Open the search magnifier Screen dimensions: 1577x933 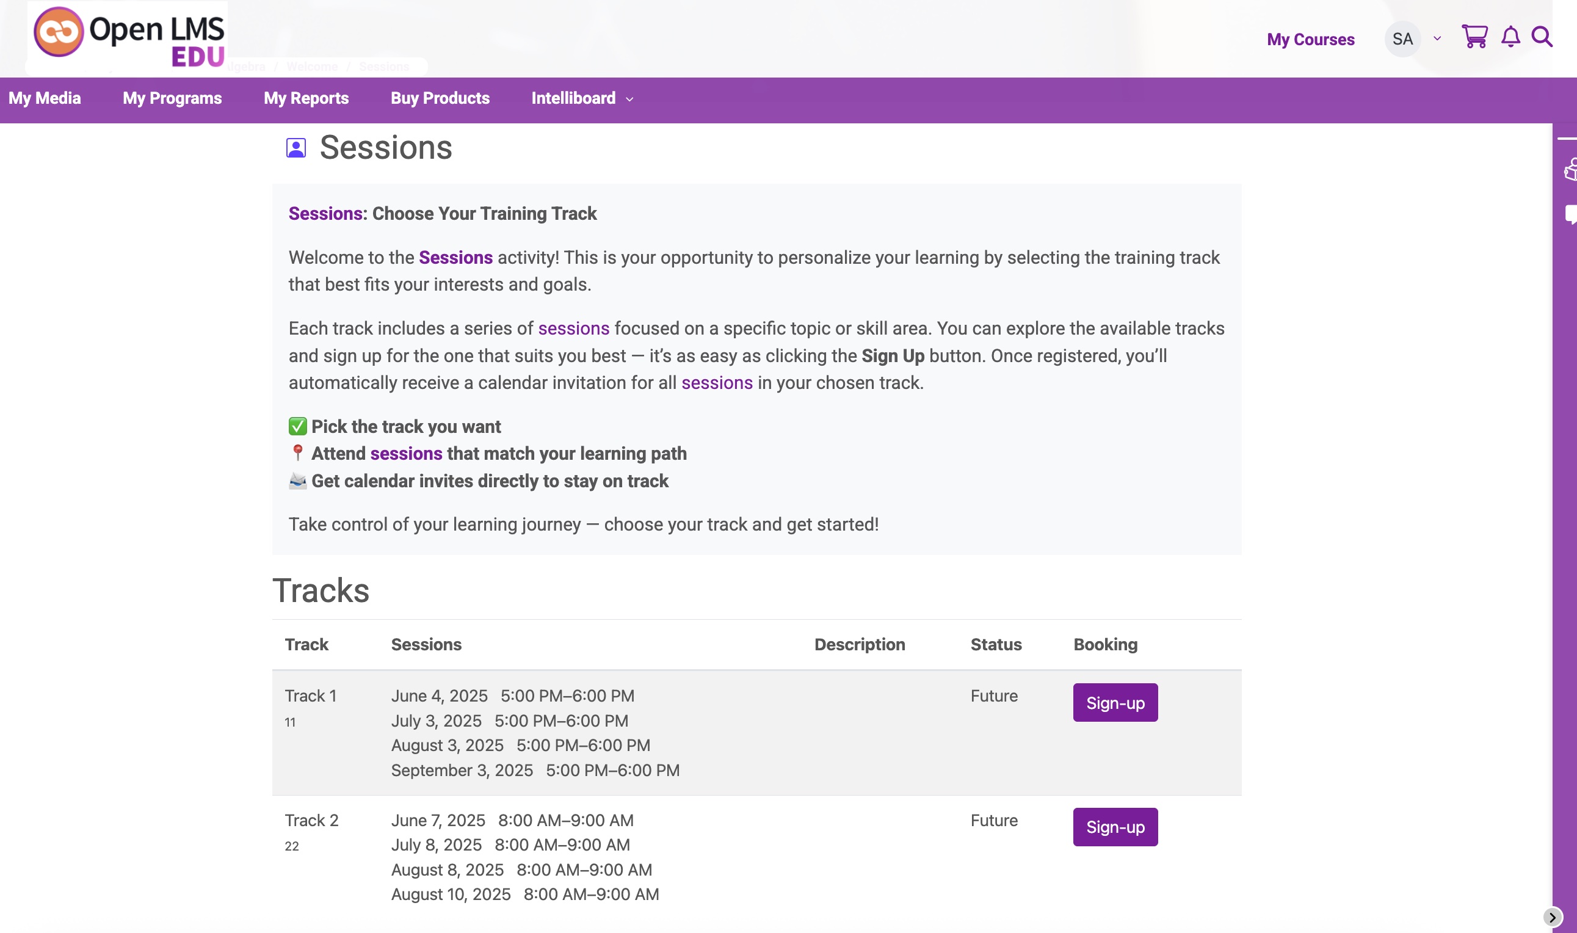[x=1541, y=37]
